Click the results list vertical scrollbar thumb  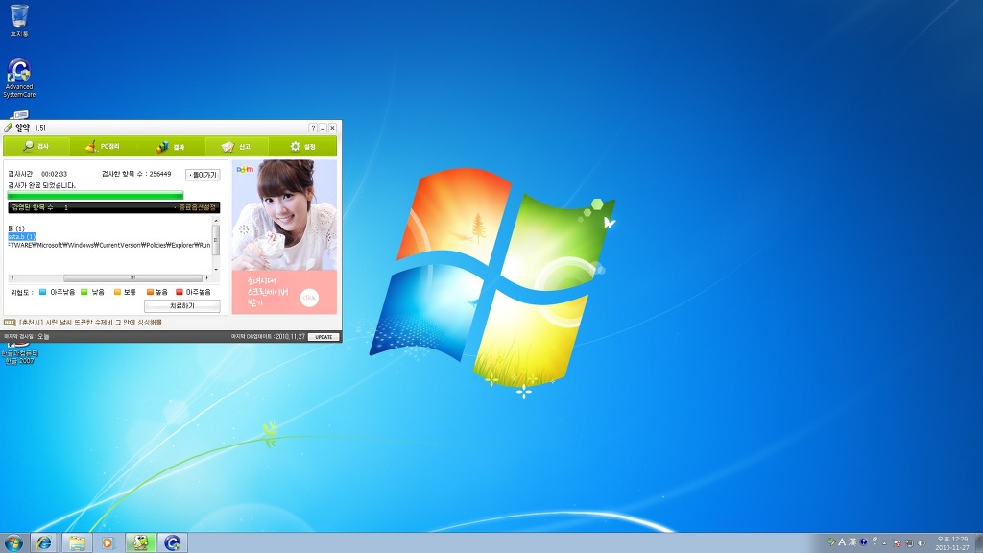(x=216, y=239)
